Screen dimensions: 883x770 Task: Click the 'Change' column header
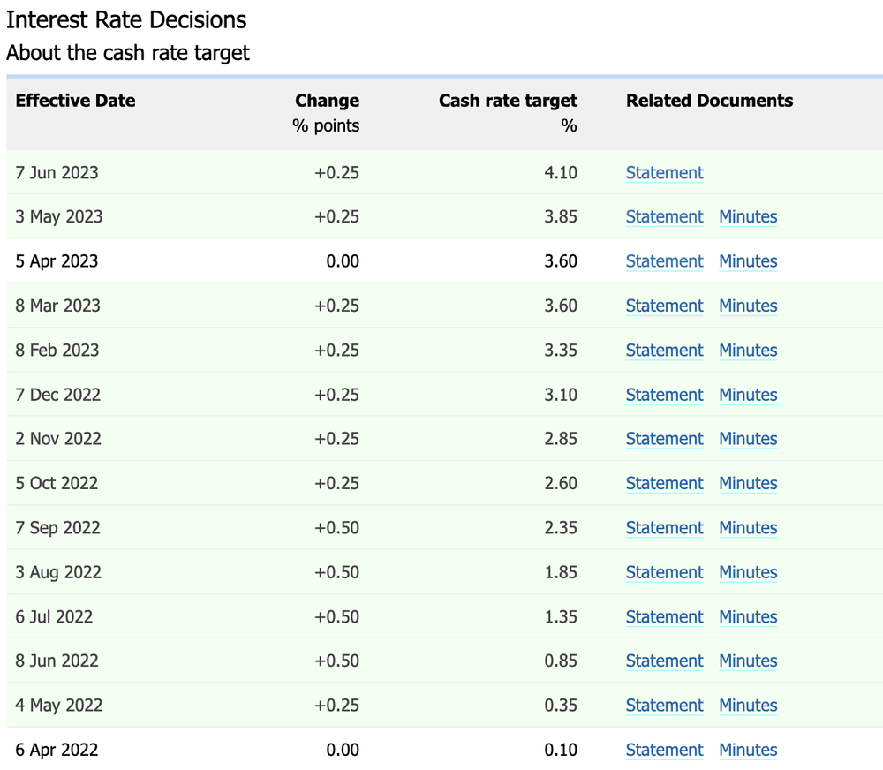click(x=328, y=101)
